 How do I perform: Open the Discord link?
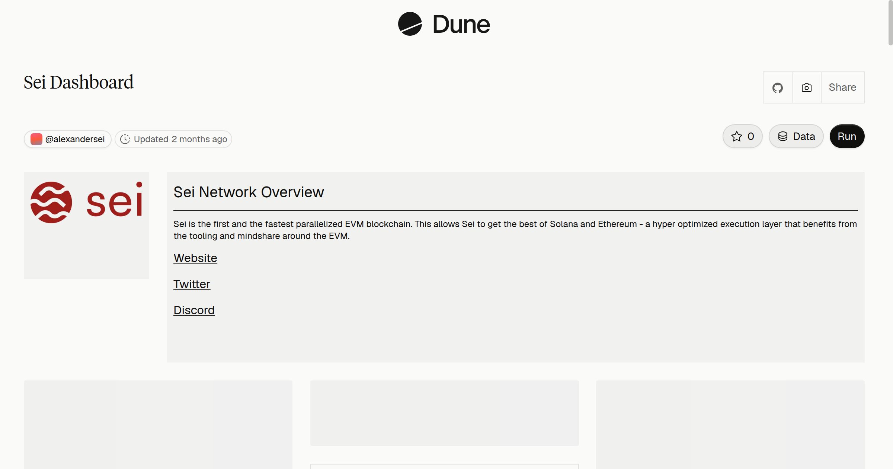point(194,310)
